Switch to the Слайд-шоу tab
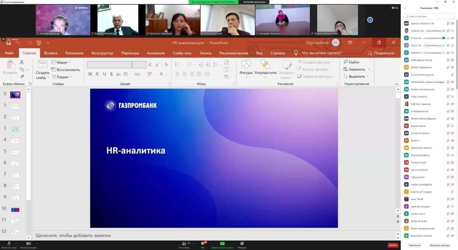458x250 pixels. pos(182,53)
